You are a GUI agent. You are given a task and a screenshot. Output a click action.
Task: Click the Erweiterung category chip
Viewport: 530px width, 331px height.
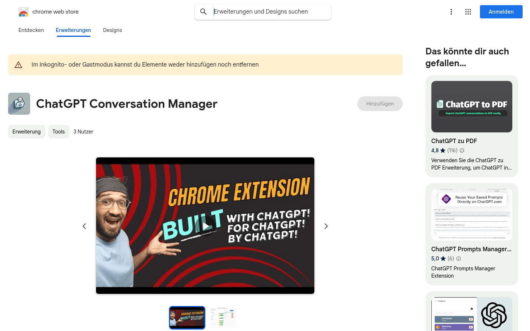click(x=26, y=132)
